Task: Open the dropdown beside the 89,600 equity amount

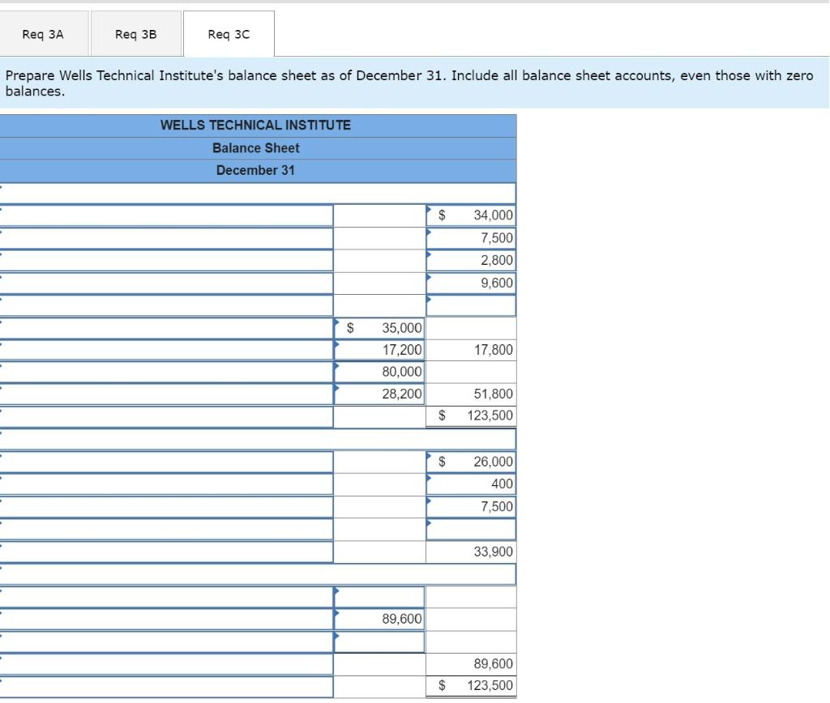Action: 338,614
